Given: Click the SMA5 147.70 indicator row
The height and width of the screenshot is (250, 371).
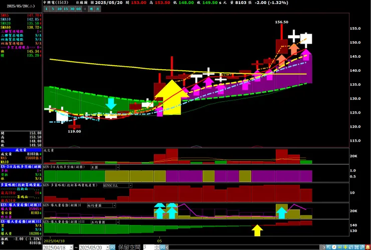Looking at the screenshot, I should pos(21,15).
